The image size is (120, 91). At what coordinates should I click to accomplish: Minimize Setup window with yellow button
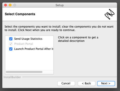[x=10, y=5]
